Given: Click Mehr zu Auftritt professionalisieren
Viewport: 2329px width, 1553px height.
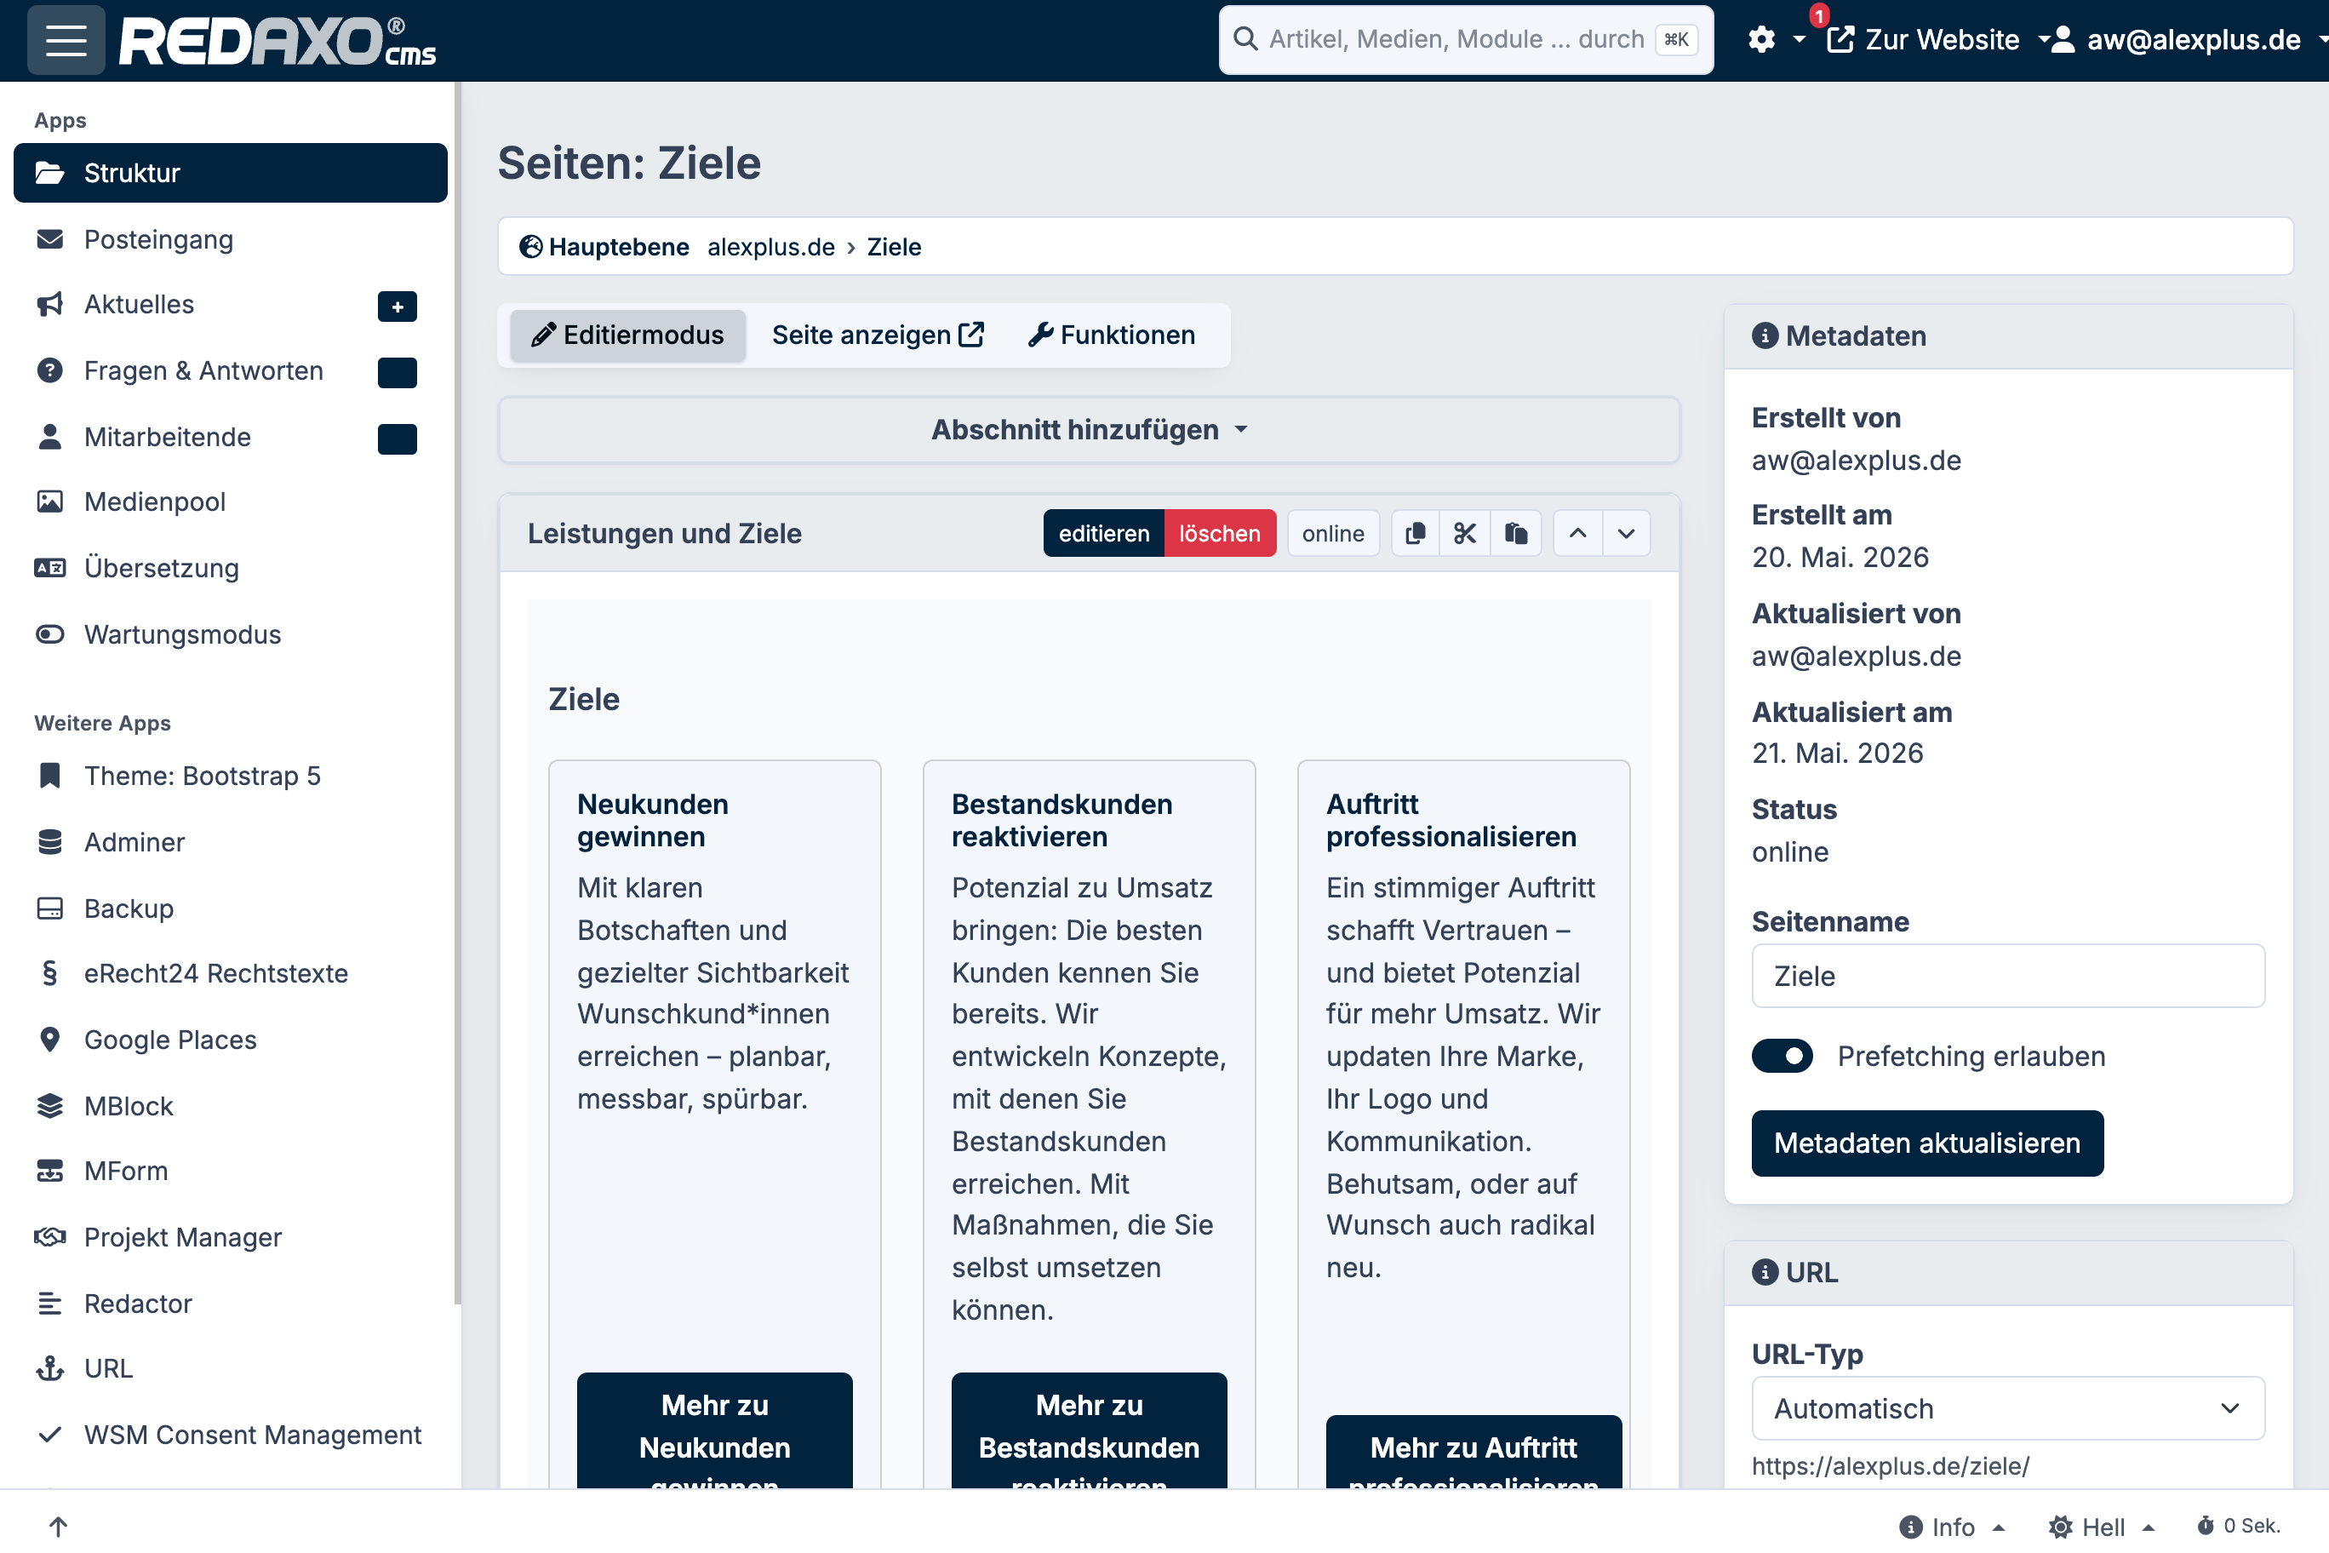Looking at the screenshot, I should click(x=1474, y=1452).
